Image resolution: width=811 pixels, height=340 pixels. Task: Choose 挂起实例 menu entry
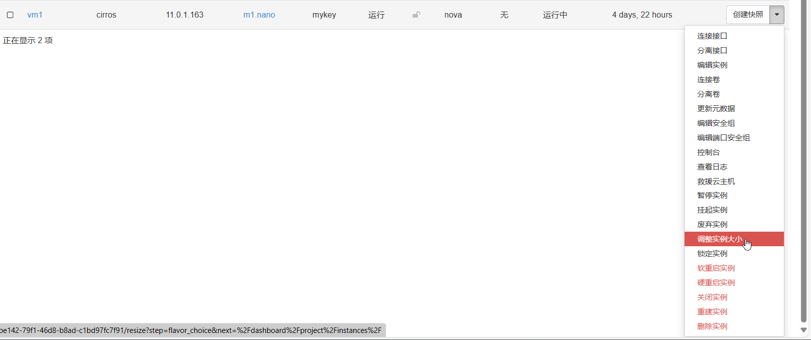[734, 210]
